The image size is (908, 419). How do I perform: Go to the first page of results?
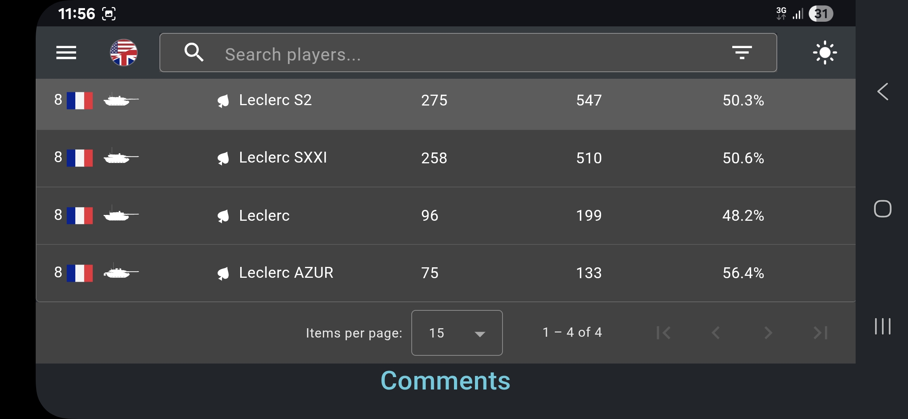pos(664,333)
